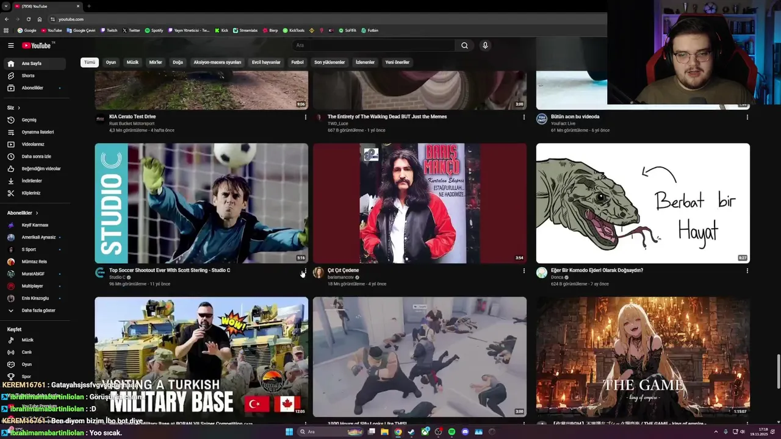The image size is (781, 439).
Task: Click Studio C channel avatar
Action: 100,273
